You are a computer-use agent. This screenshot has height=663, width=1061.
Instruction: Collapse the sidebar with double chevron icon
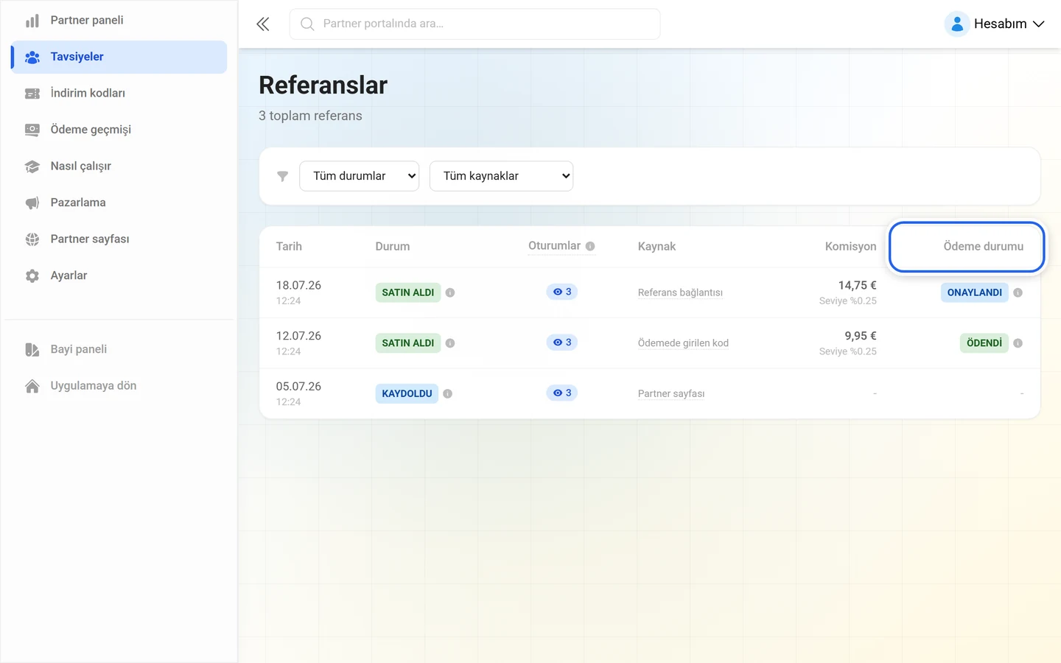pos(263,24)
